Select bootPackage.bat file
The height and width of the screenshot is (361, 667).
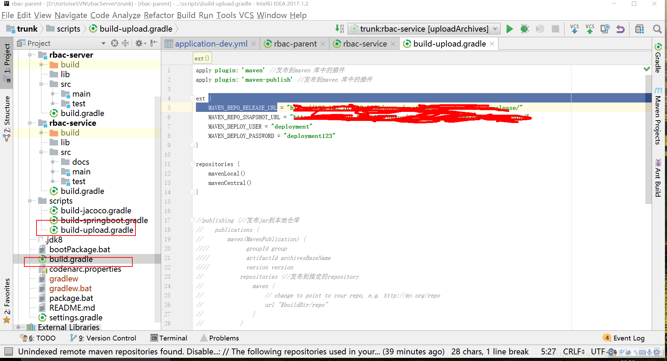pyautogui.click(x=80, y=249)
